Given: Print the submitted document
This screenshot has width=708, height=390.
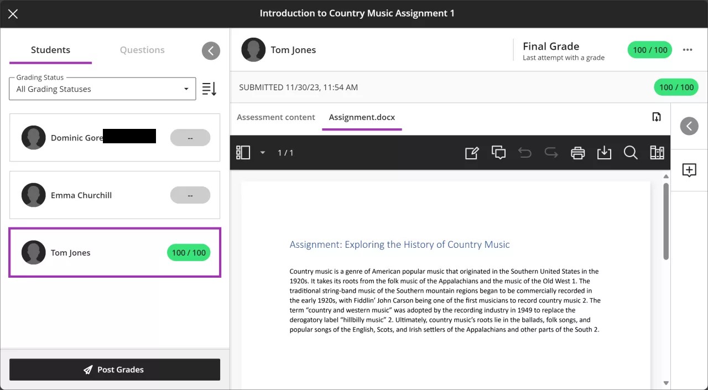Looking at the screenshot, I should [x=577, y=153].
